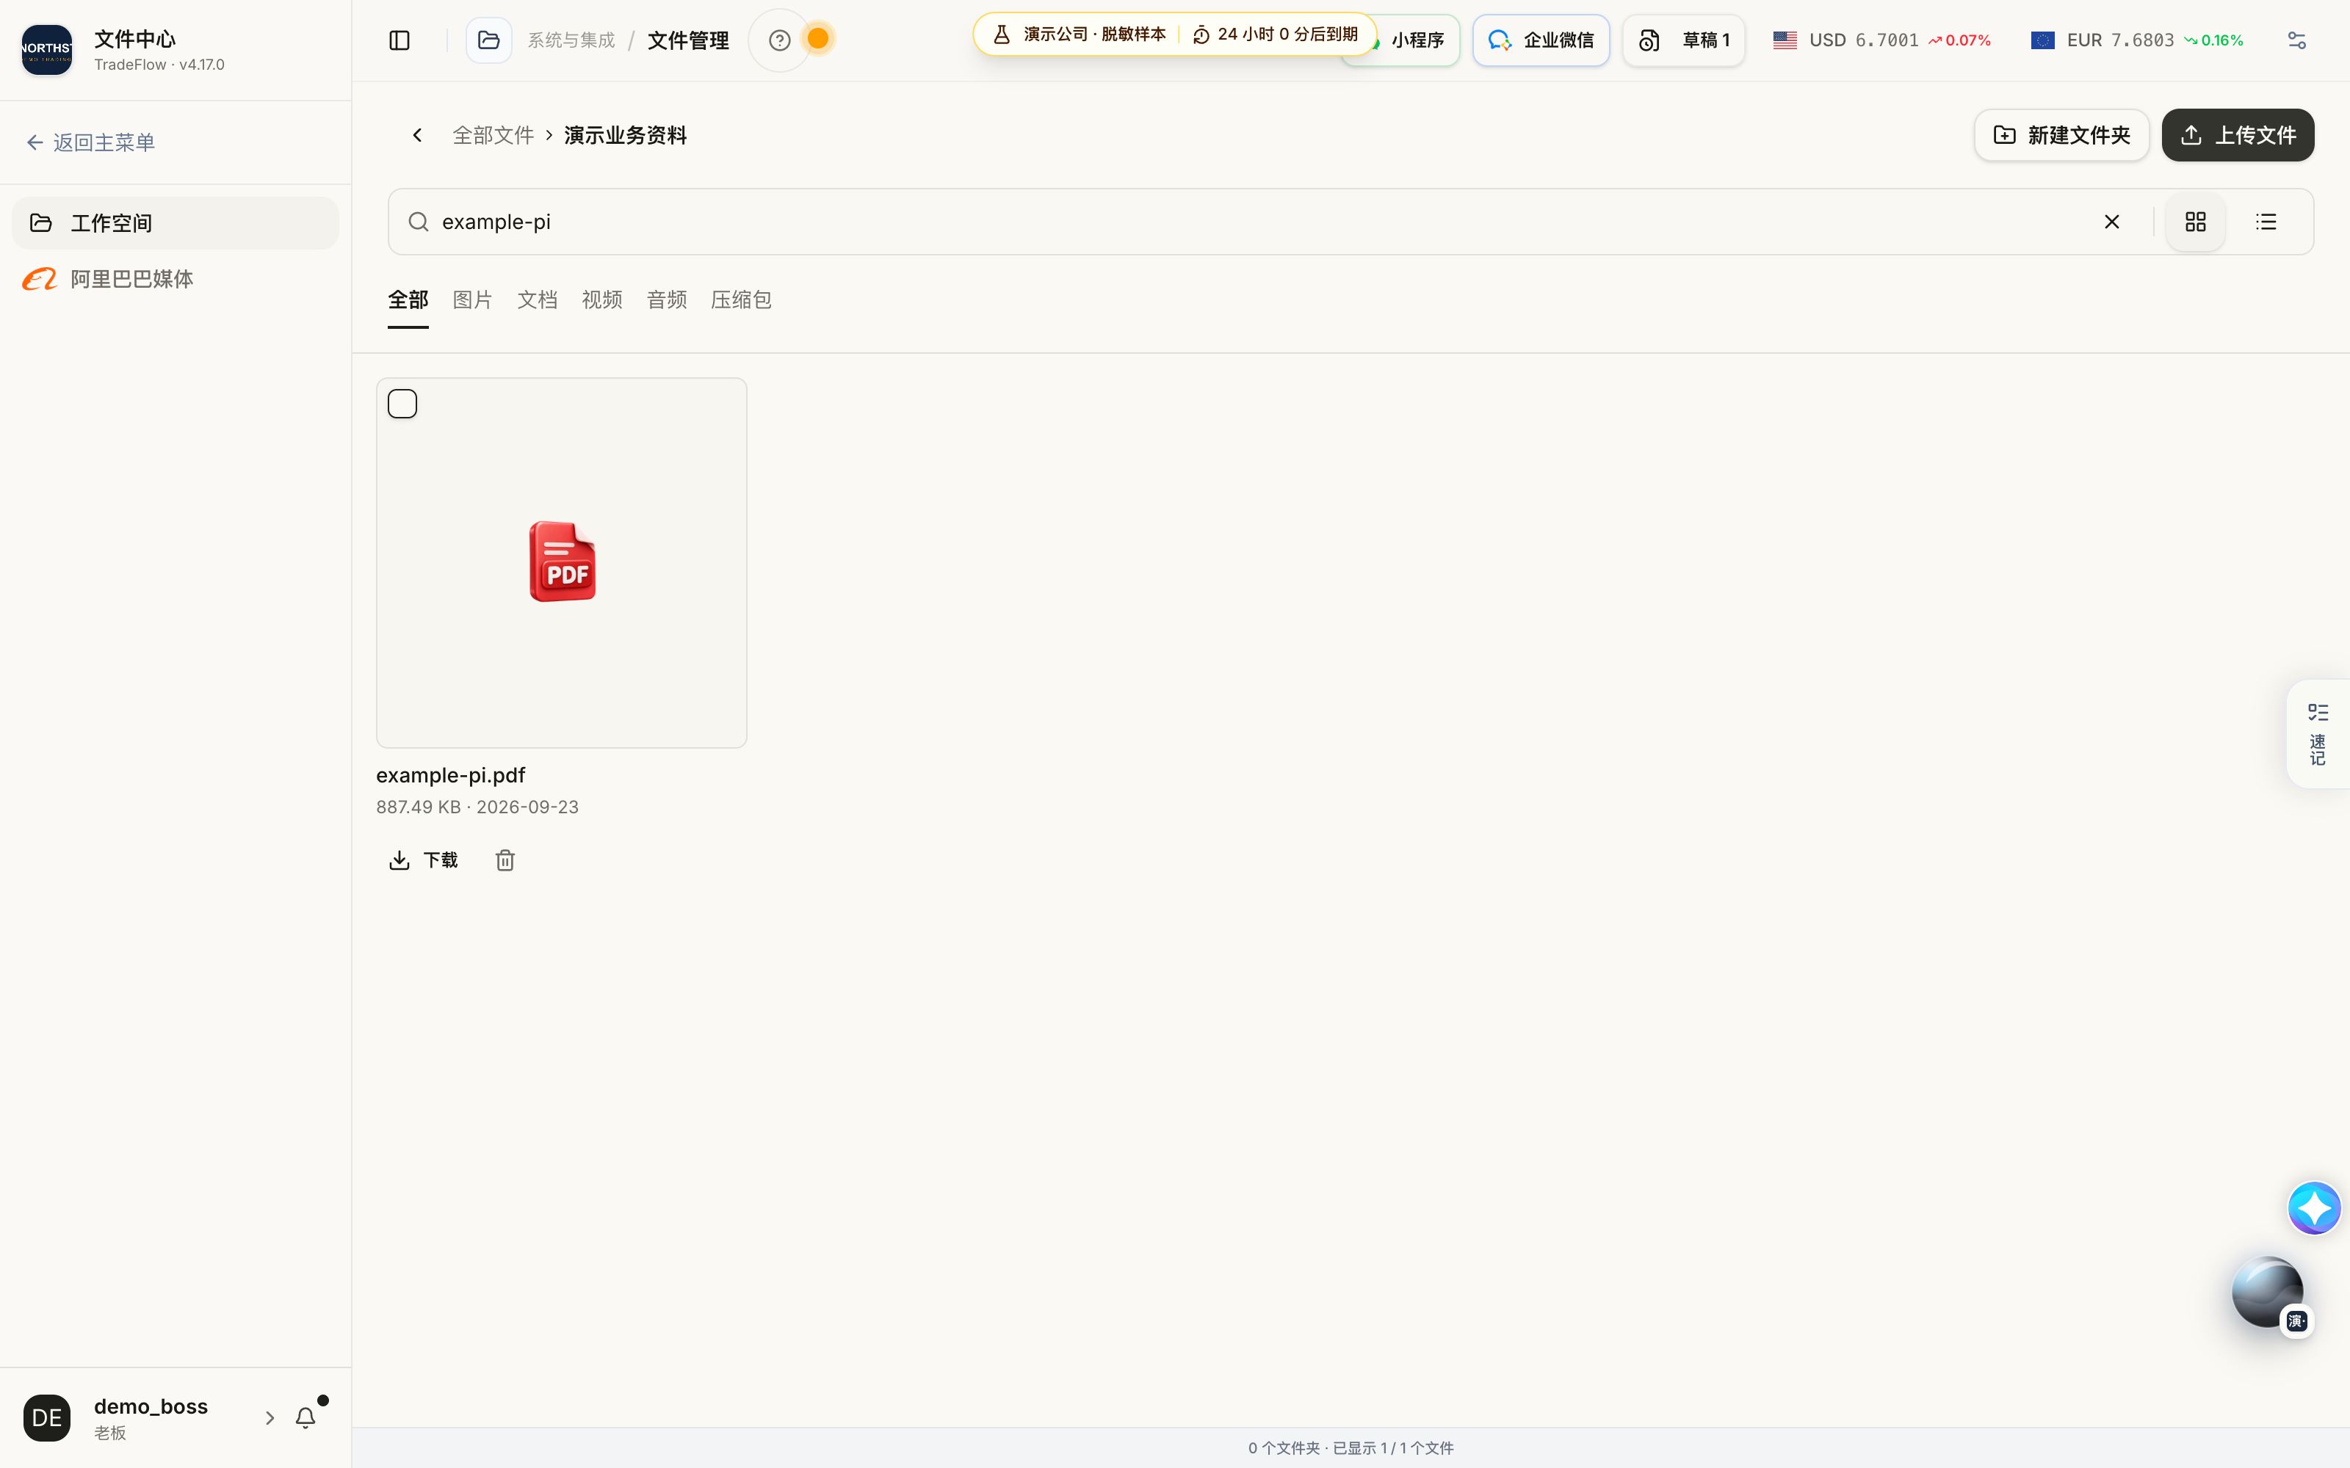Focus the file search input field

(x=1262, y=222)
